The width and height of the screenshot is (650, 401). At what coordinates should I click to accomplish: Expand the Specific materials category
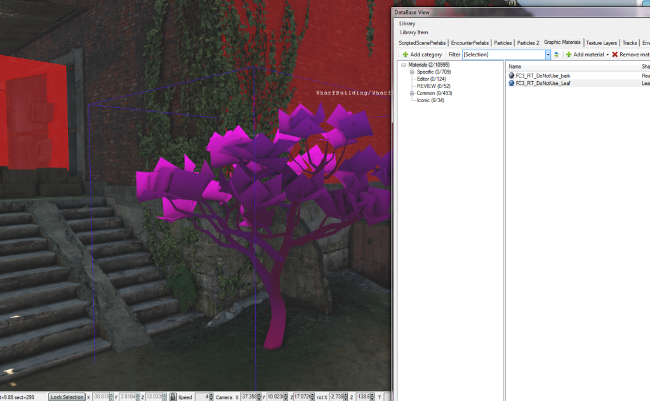(x=412, y=72)
